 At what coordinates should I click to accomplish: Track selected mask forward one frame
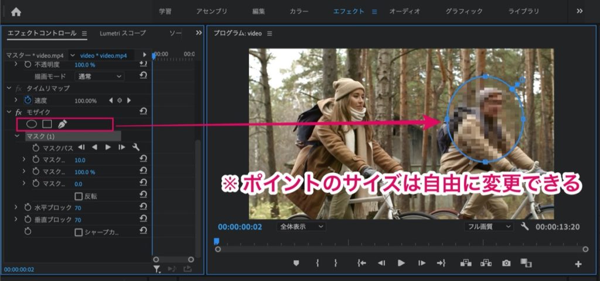tap(122, 147)
